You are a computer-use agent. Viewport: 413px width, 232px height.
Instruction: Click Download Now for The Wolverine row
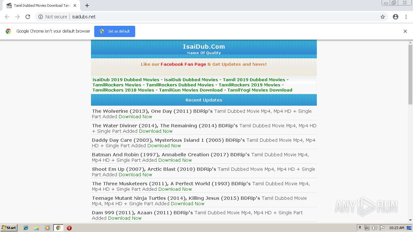pos(135,117)
